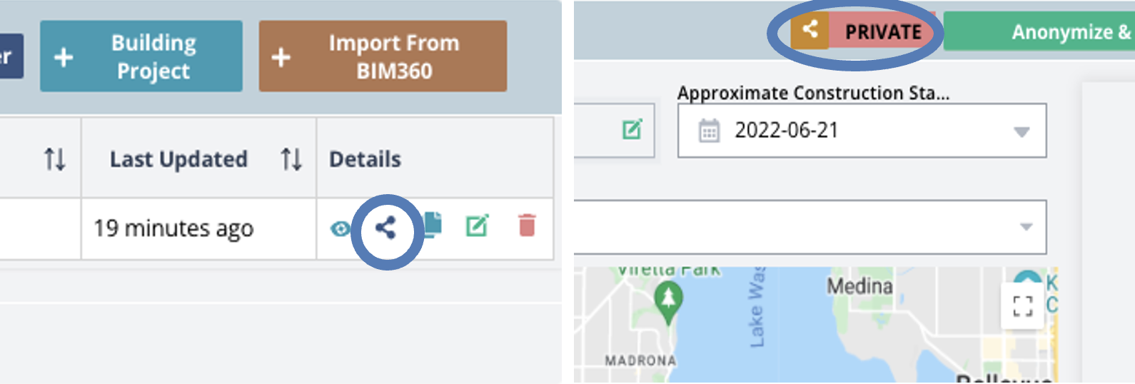Click the green edit icon in Details

click(x=477, y=226)
